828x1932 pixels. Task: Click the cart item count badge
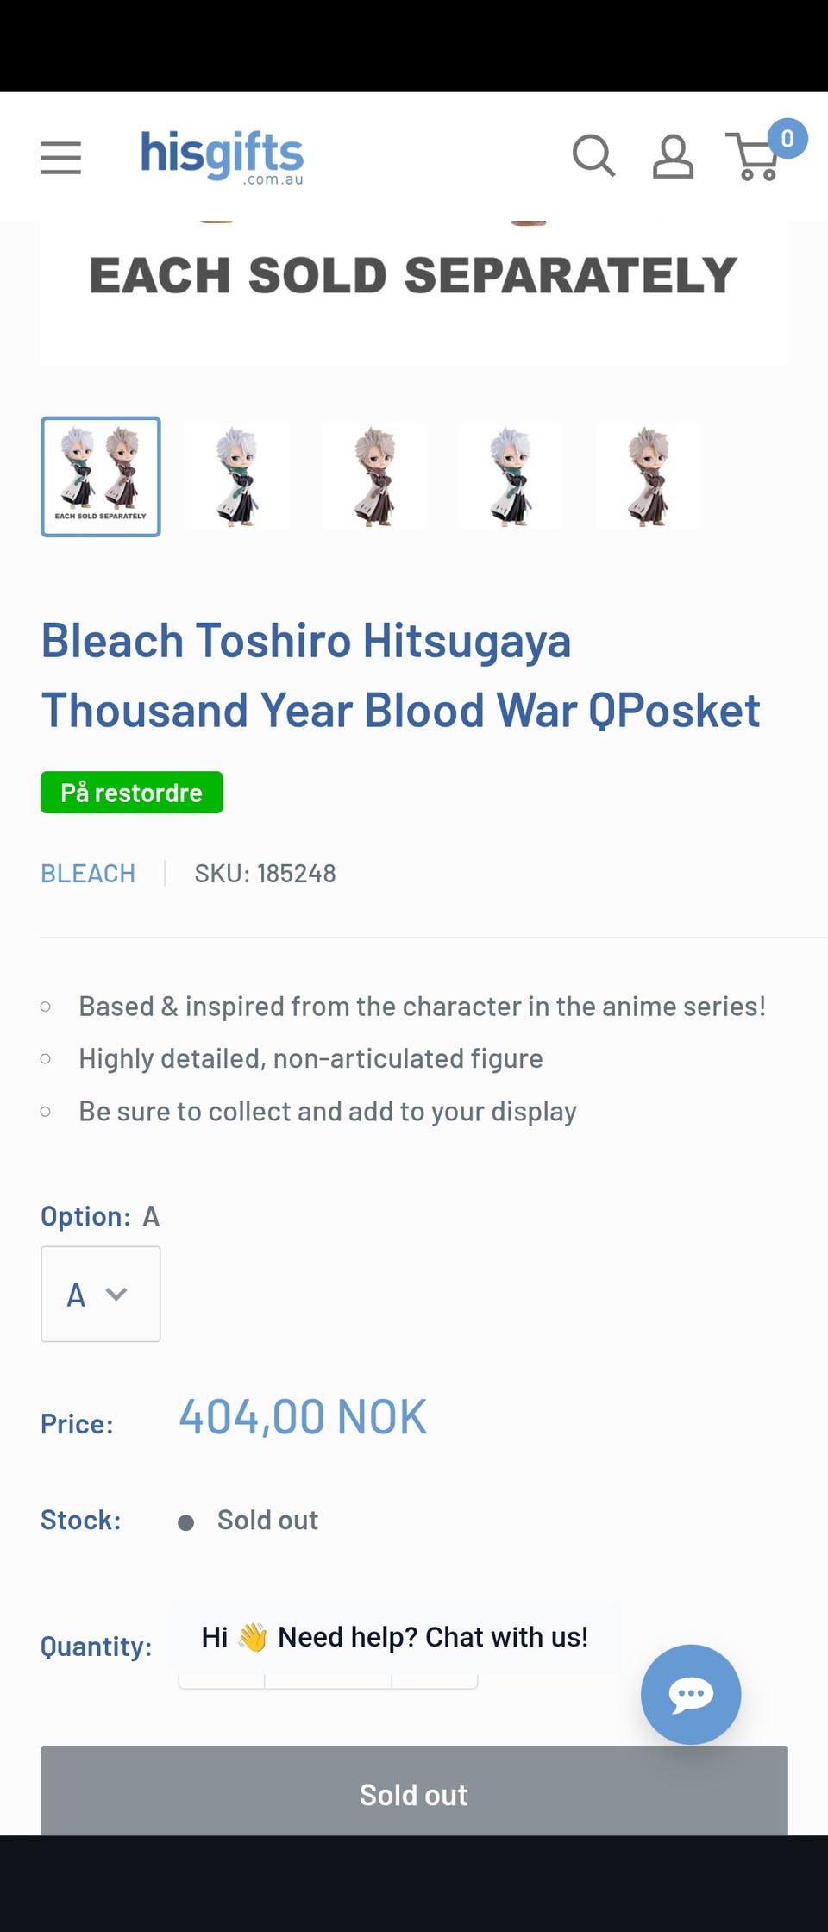pyautogui.click(x=787, y=138)
